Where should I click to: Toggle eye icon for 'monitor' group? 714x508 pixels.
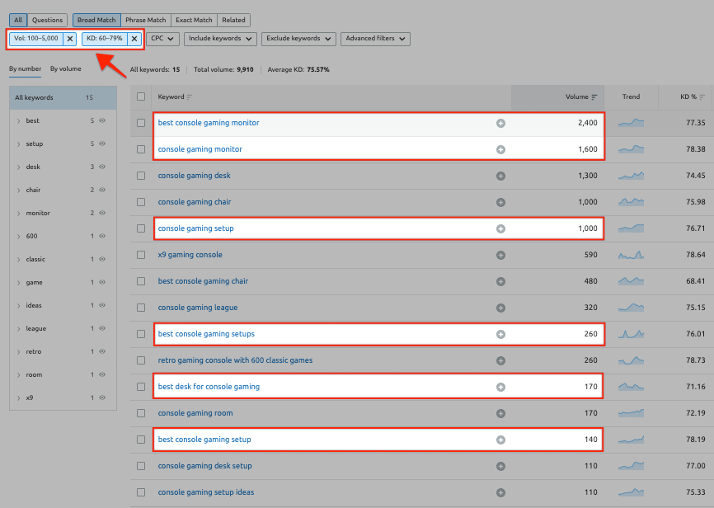tap(103, 214)
